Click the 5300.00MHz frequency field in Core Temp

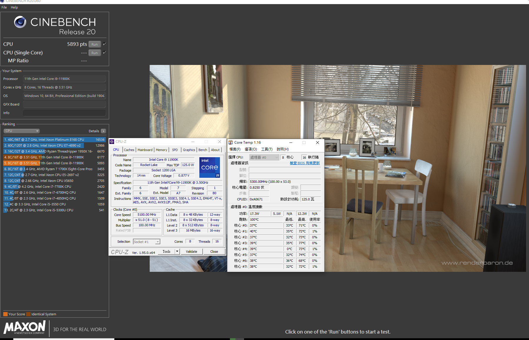point(285,182)
